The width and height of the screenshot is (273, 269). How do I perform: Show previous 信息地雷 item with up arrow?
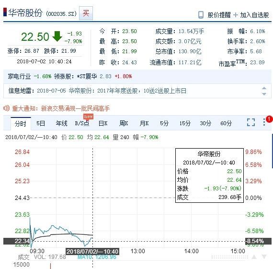(264, 88)
